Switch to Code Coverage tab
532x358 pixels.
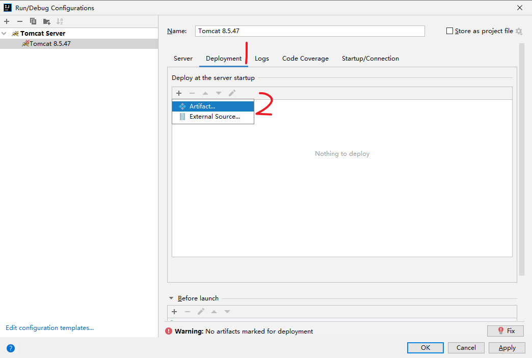tap(305, 59)
